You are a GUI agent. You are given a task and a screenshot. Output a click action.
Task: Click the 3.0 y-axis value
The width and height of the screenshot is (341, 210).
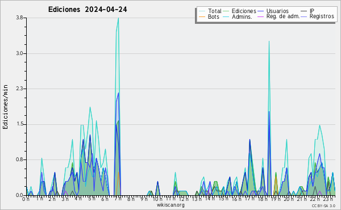click(x=19, y=53)
